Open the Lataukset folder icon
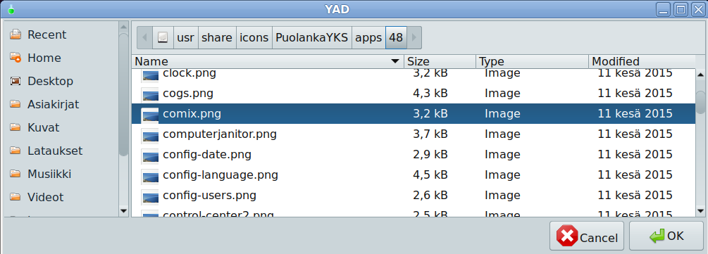This screenshot has width=708, height=254. pyautogui.click(x=15, y=151)
